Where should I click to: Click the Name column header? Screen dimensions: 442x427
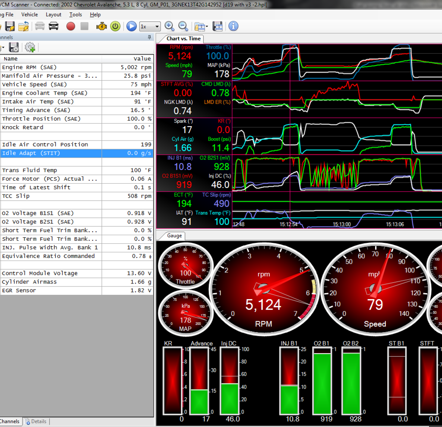[51, 59]
